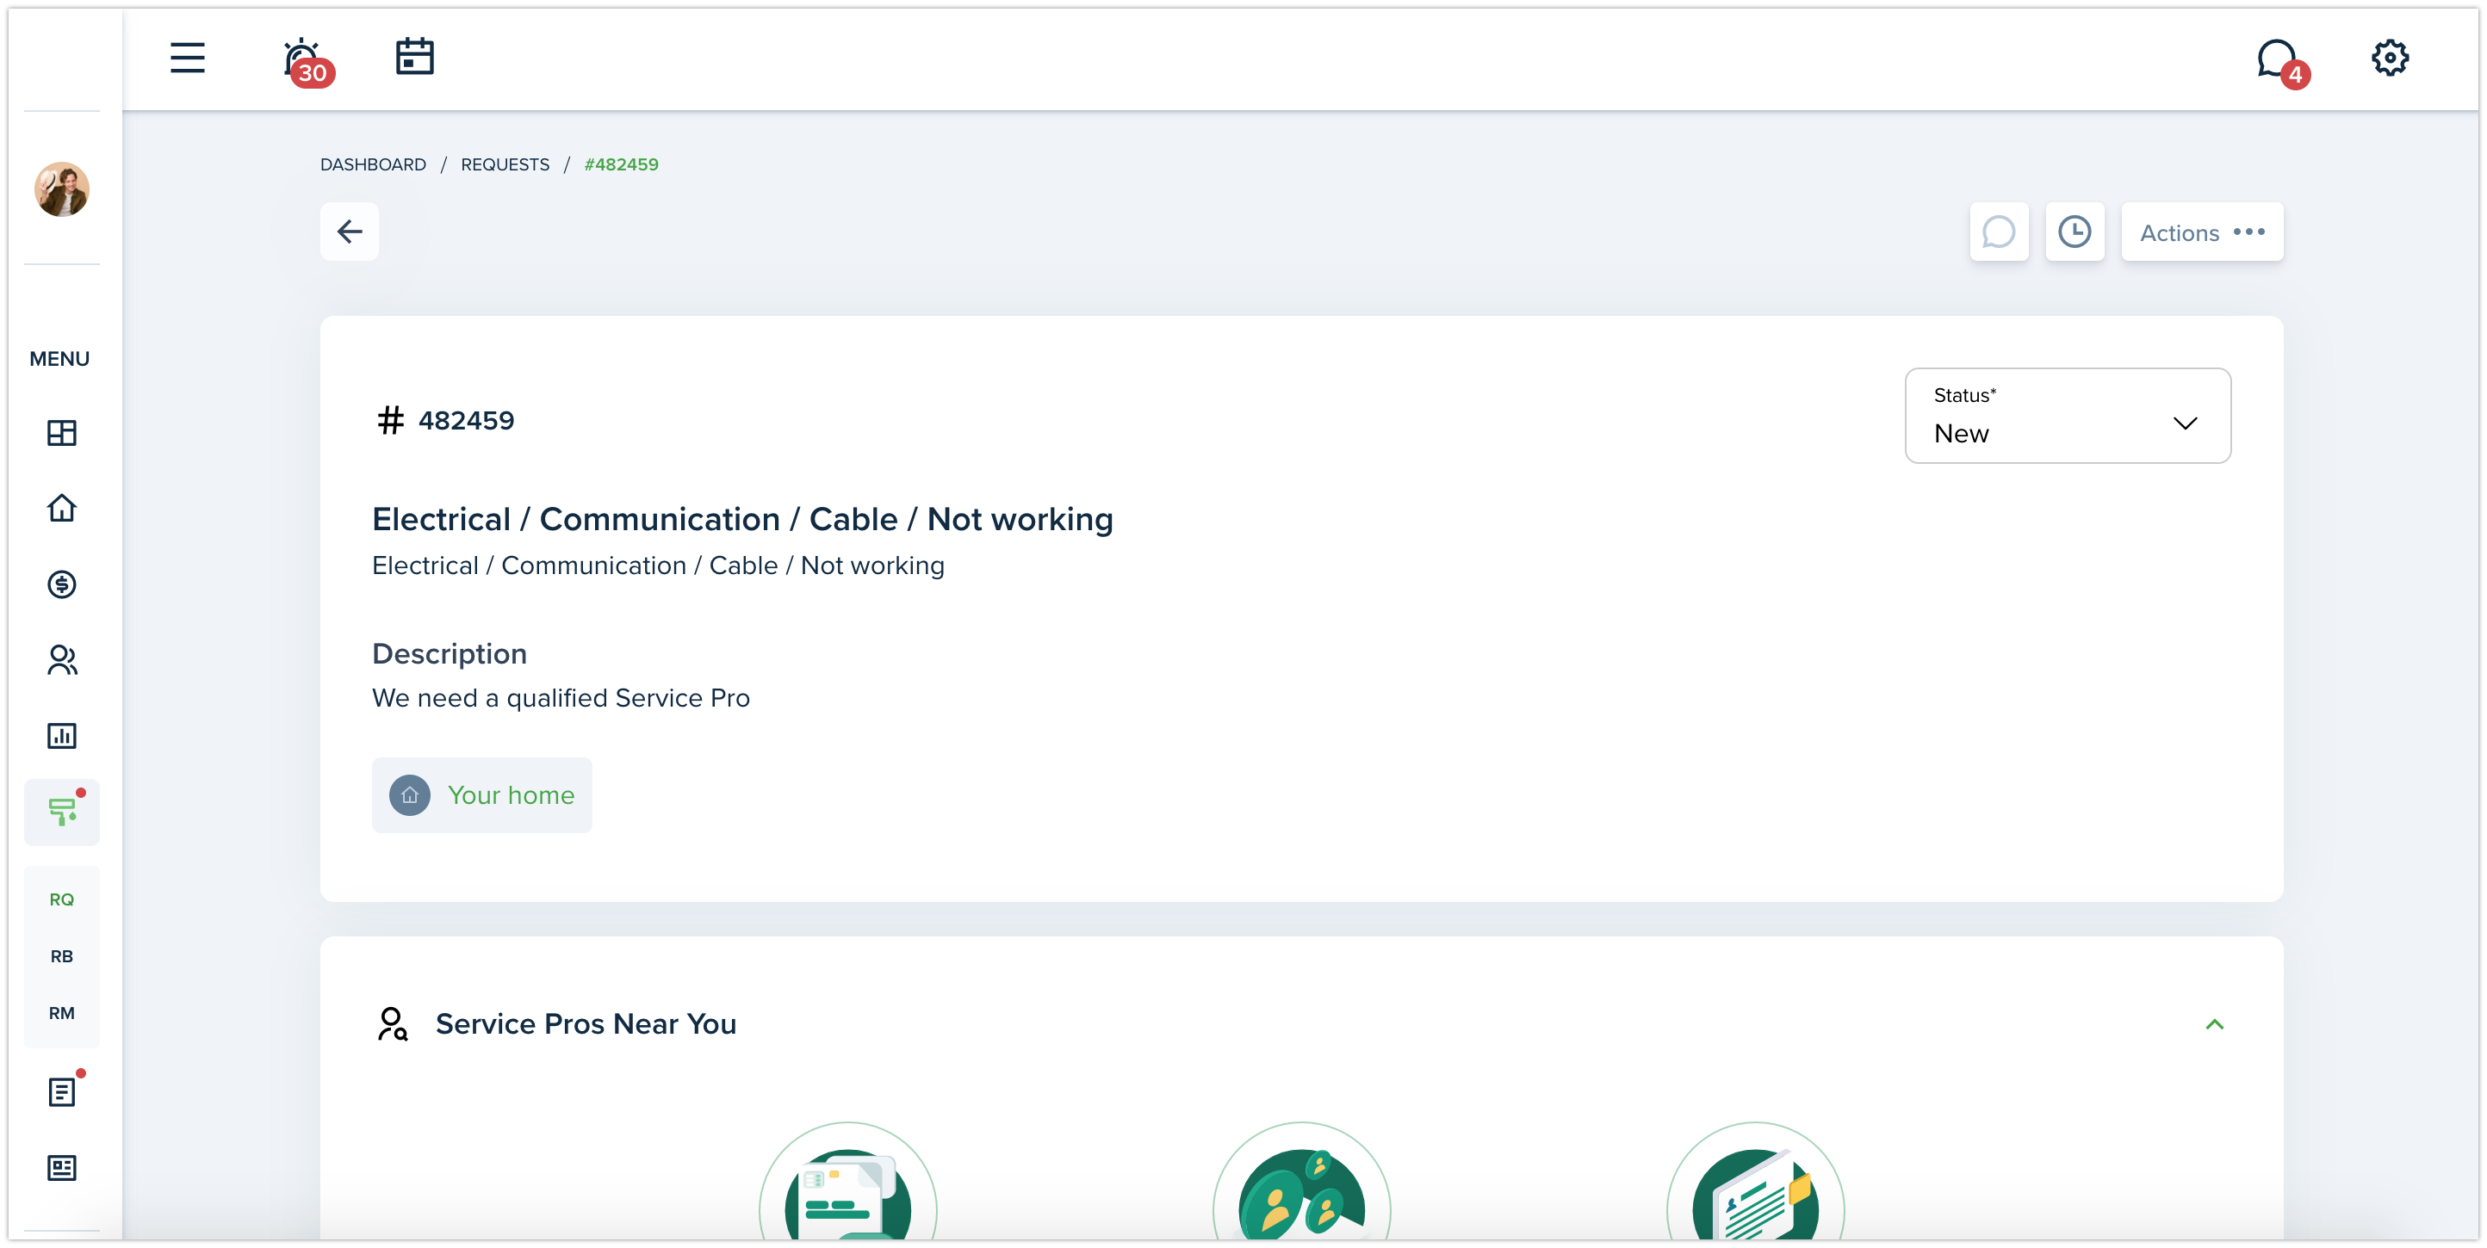Image resolution: width=2487 pixels, height=1248 pixels.
Task: Open the settings gear in the top bar
Action: 2390,57
